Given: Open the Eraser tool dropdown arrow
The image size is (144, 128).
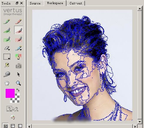Looking at the screenshot, I should click(x=9, y=50).
